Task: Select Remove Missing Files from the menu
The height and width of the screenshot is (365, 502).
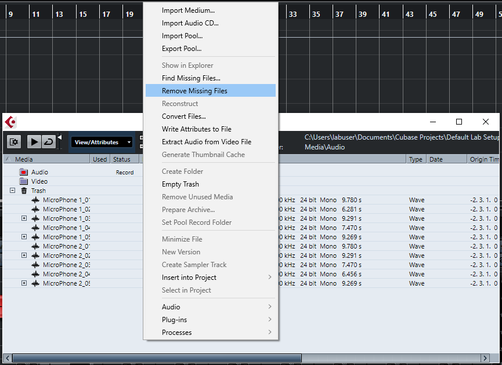Action: 194,90
